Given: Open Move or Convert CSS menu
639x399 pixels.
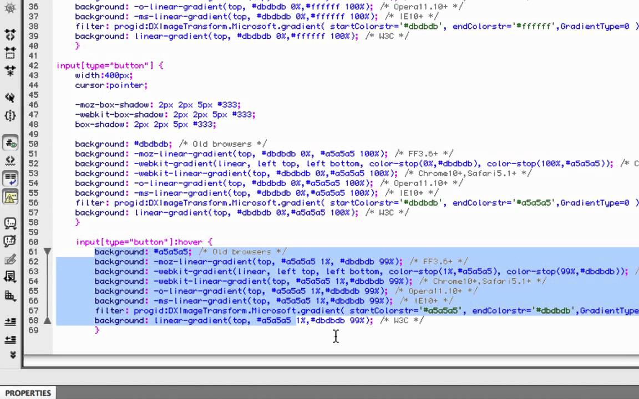Looking at the screenshot, I should coord(10,295).
